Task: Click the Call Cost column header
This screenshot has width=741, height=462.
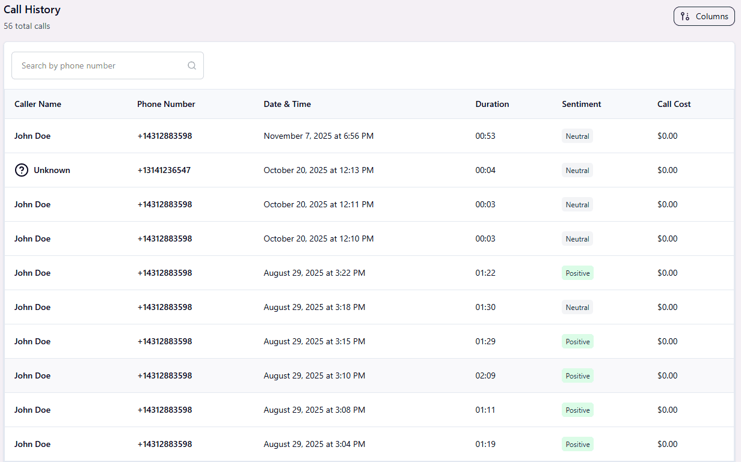Action: [674, 104]
